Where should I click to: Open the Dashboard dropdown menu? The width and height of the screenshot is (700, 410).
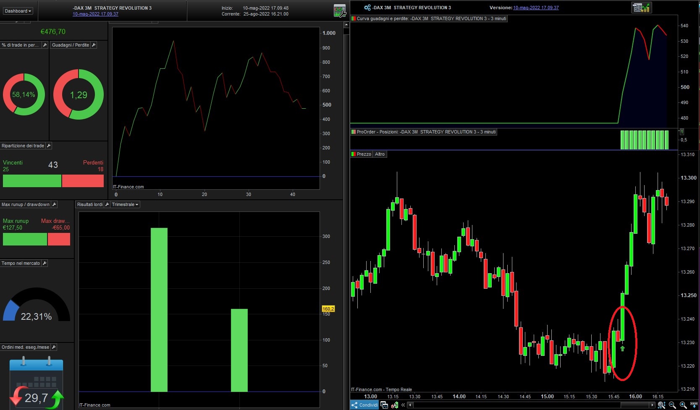click(x=18, y=11)
